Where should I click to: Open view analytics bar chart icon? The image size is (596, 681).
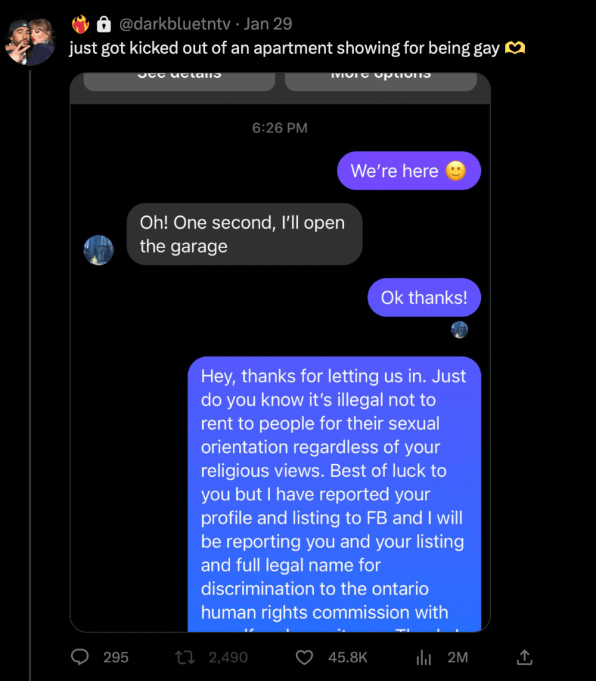click(x=424, y=657)
